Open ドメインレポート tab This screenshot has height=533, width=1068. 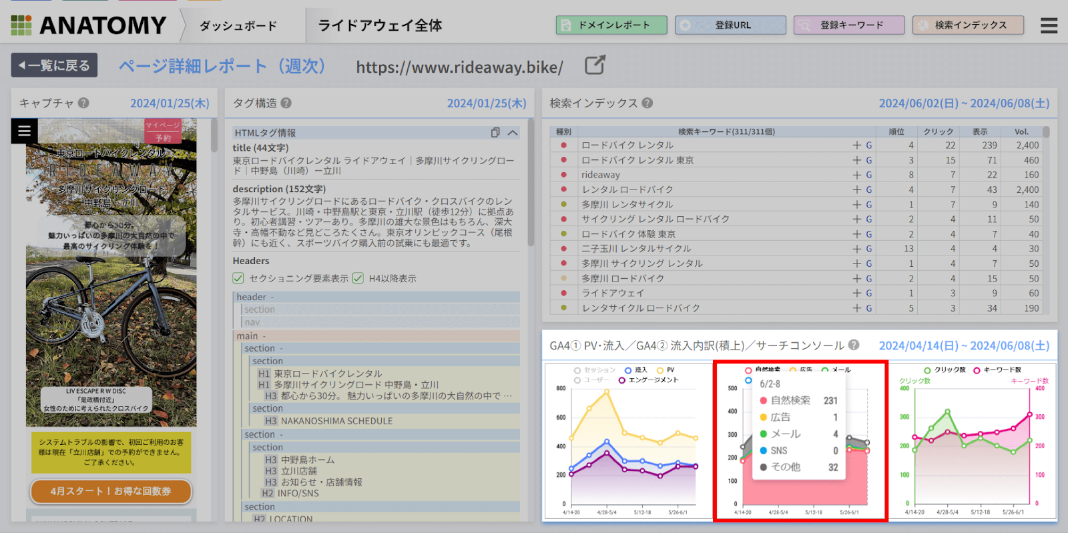[x=611, y=25]
